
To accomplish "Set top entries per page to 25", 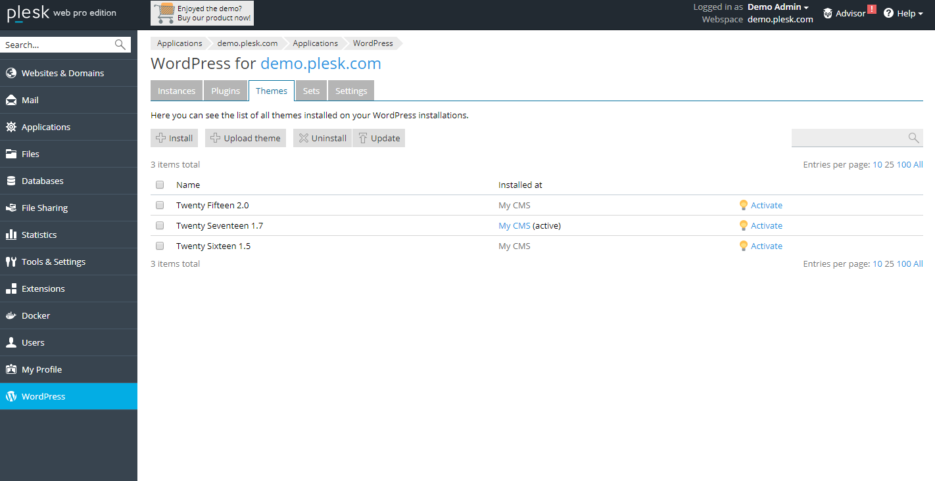I will (x=889, y=164).
